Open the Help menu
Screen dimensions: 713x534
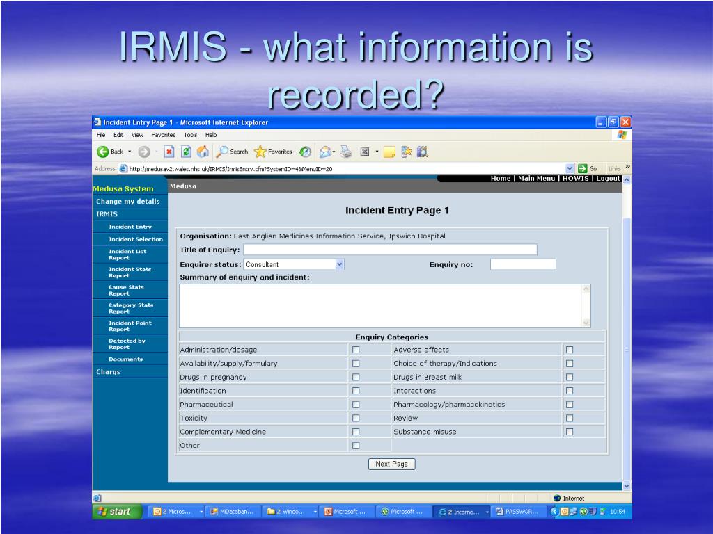pyautogui.click(x=211, y=135)
